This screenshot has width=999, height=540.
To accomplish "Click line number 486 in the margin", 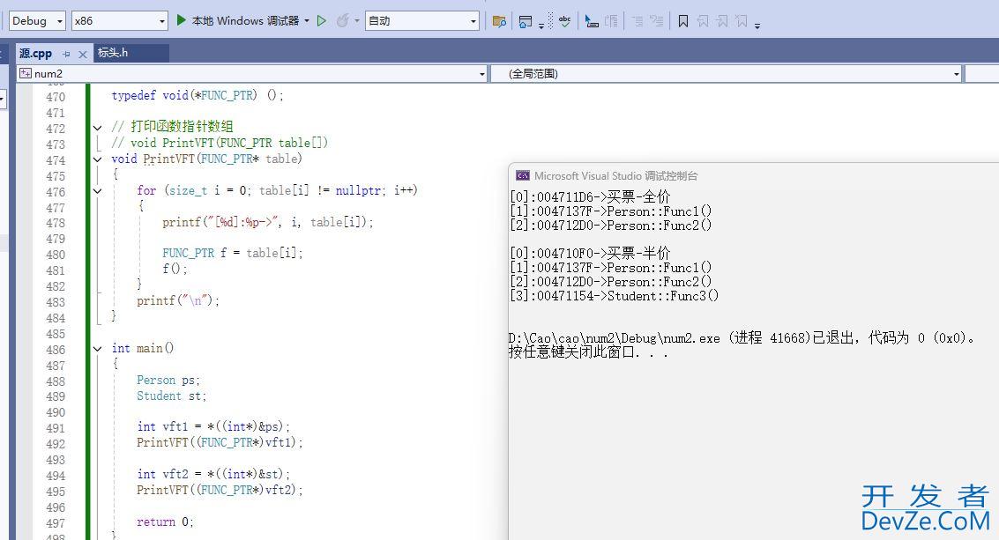I will 56,350.
